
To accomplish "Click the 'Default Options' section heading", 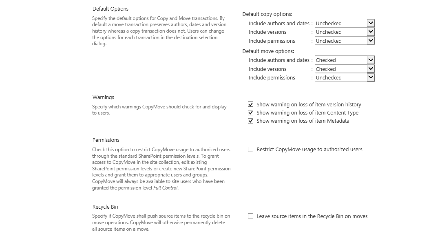I will coord(110,9).
